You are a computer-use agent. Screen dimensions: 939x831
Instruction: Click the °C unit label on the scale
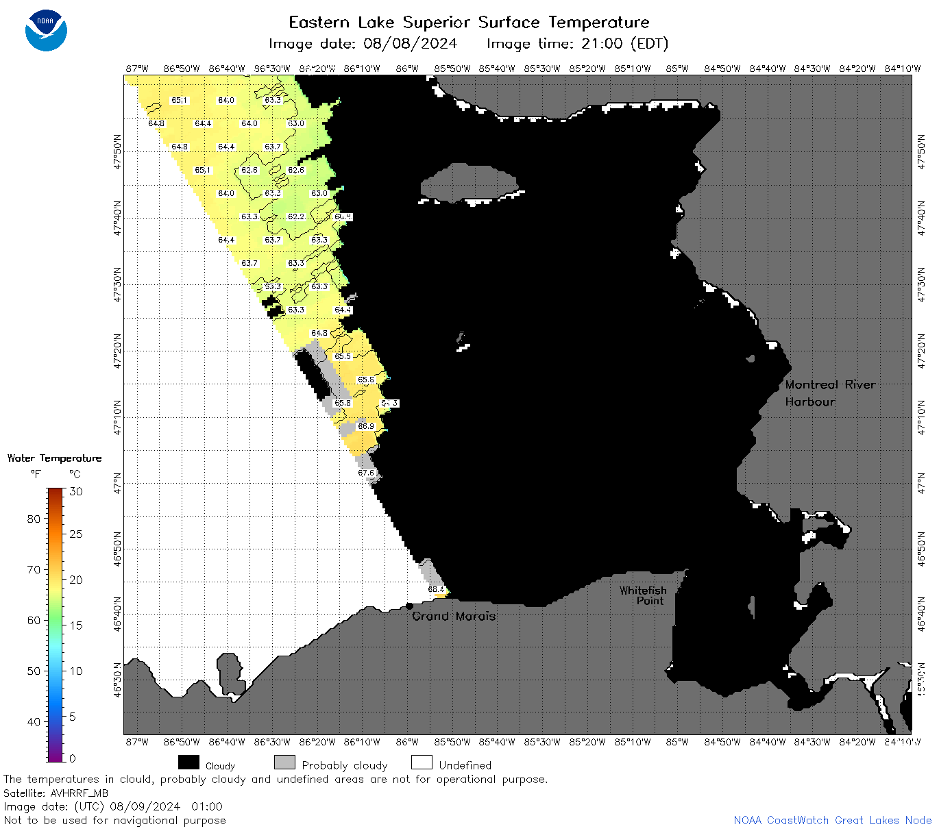point(75,474)
